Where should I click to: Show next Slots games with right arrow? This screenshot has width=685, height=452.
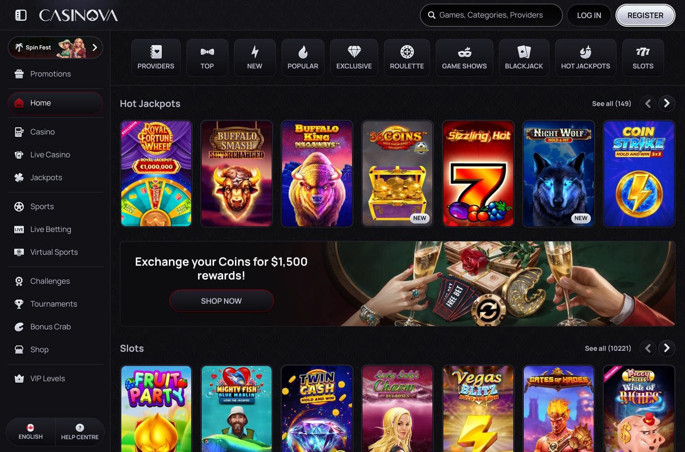pyautogui.click(x=666, y=348)
